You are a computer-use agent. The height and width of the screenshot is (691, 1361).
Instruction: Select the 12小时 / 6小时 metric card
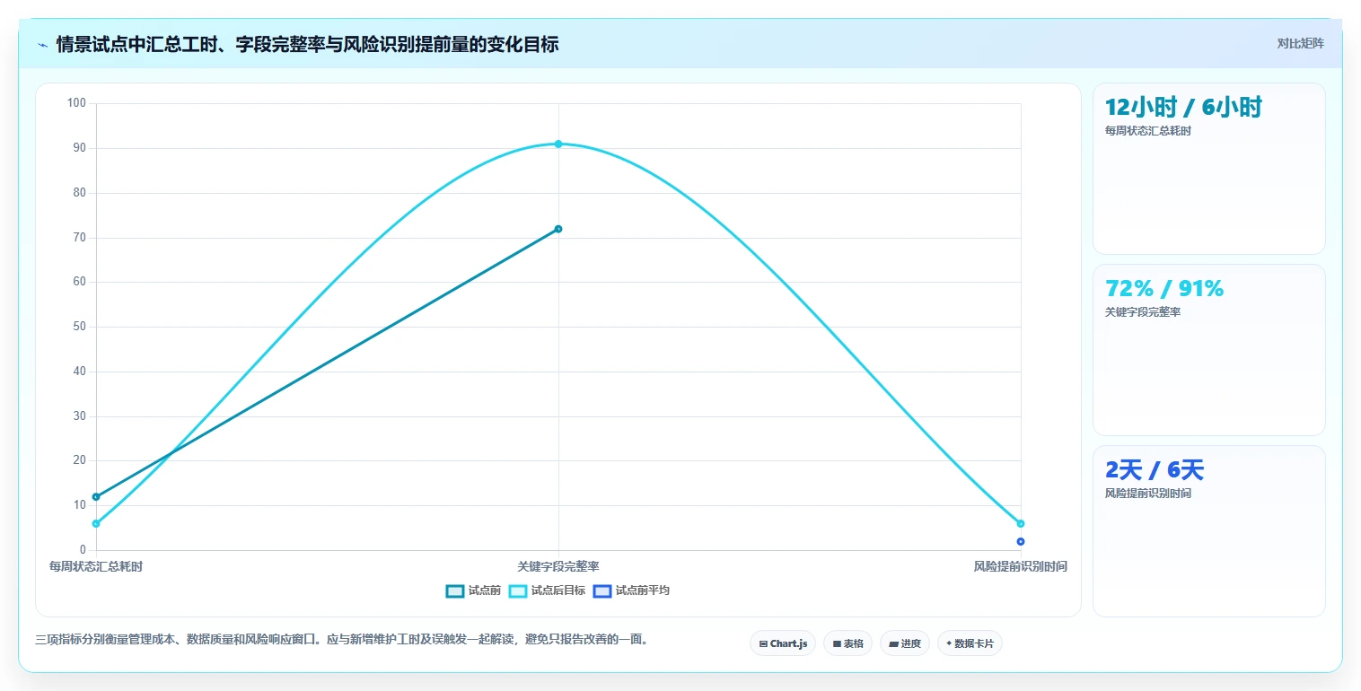1208,169
